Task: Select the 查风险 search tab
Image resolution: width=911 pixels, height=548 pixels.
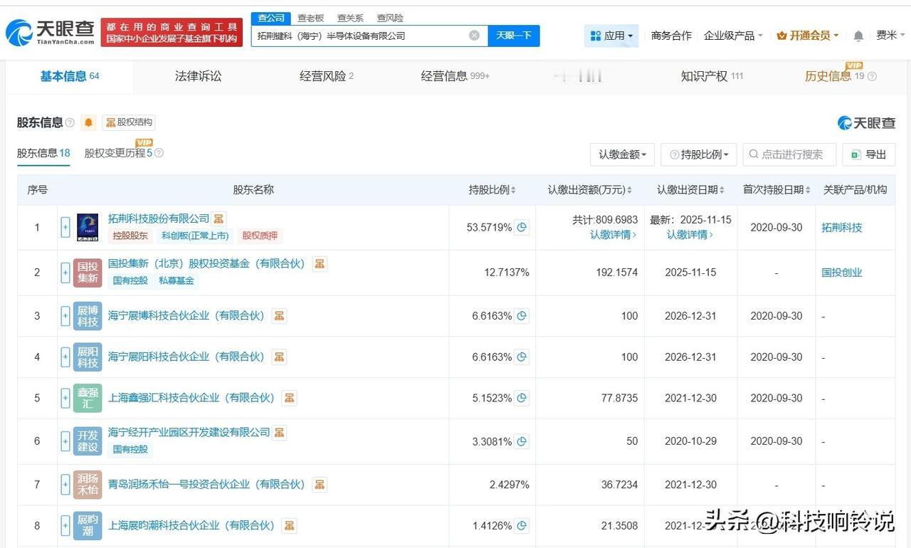Action: pos(390,18)
